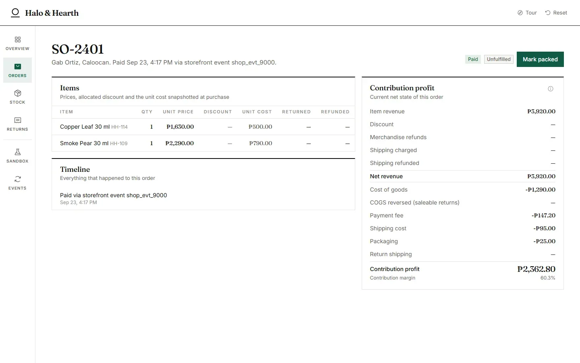This screenshot has width=580, height=363.
Task: Click the timeline entry 'Paid via storefront event shop_evt_9000'
Action: (114, 195)
